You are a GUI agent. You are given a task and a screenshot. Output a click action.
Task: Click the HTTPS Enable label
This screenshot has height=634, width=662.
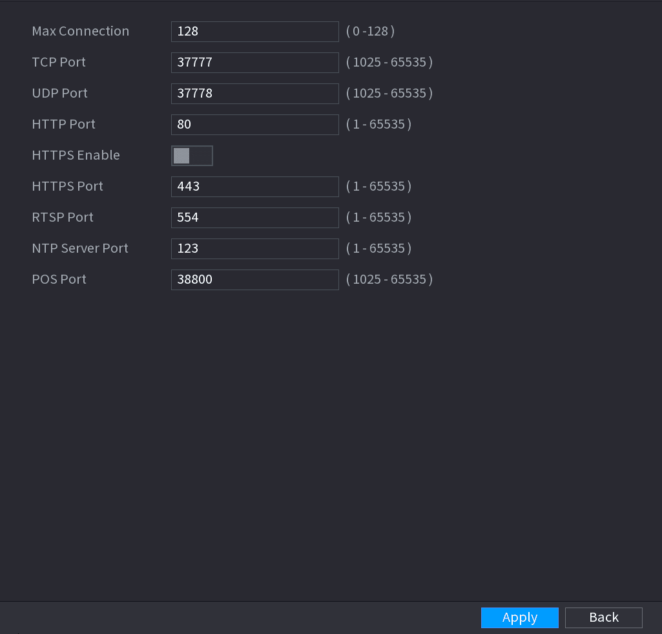tap(76, 155)
